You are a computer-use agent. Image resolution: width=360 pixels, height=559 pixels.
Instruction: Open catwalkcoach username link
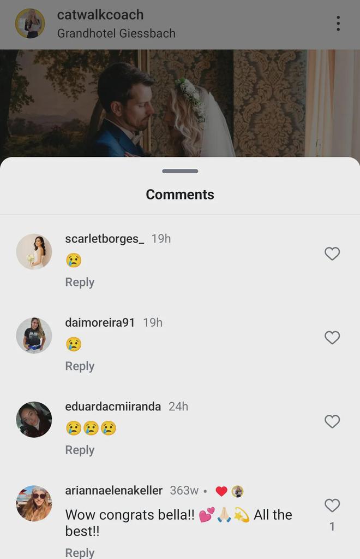pyautogui.click(x=100, y=15)
